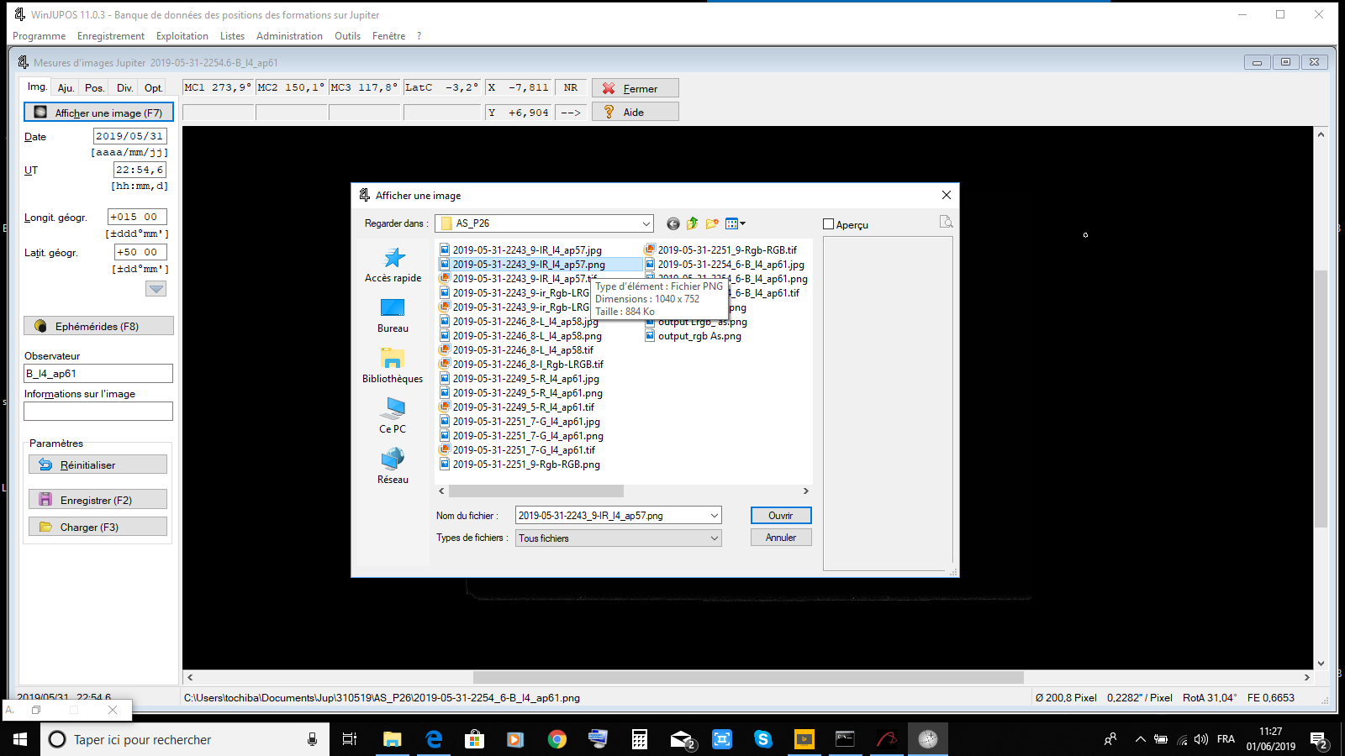This screenshot has width=1345, height=756.
Task: Select file 2019-05-31-2246_8-l_Rgb-LRGB.tif
Action: 522,365
